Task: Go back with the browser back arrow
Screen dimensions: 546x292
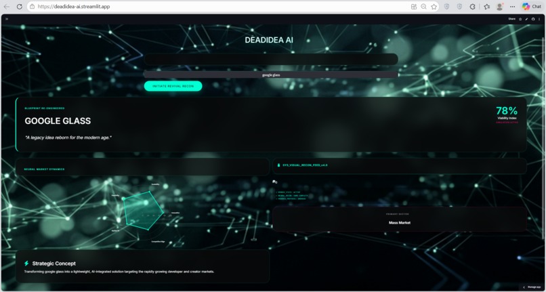Action: tap(7, 7)
